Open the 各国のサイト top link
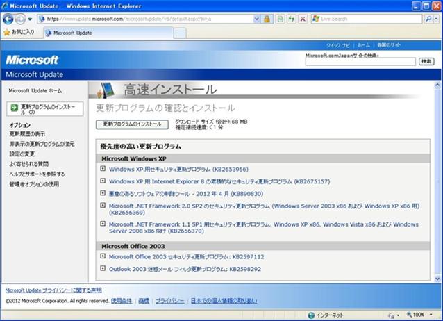443x321 pixels. point(389,45)
